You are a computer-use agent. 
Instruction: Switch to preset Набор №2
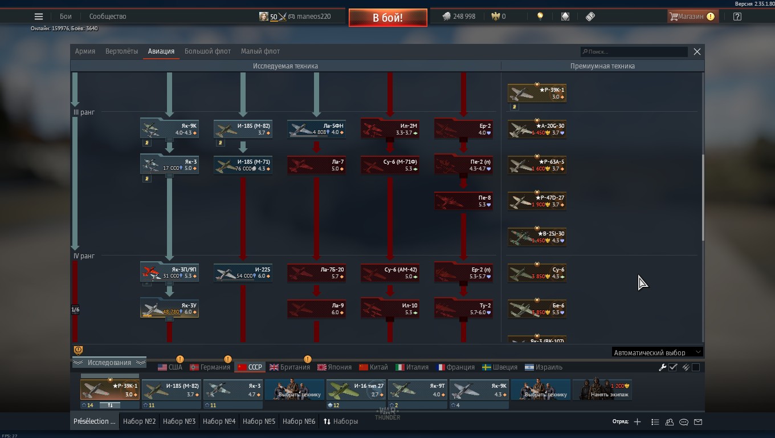(x=140, y=421)
